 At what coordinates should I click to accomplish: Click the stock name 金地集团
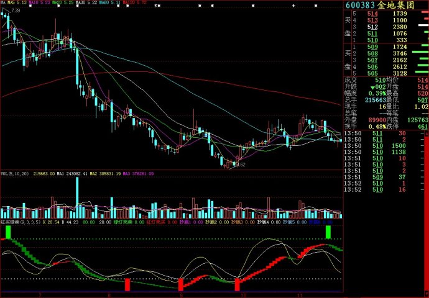(395, 5)
